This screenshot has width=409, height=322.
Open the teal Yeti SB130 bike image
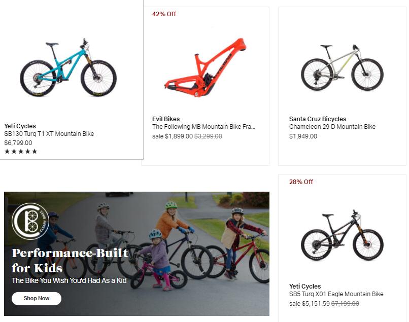coord(68,68)
